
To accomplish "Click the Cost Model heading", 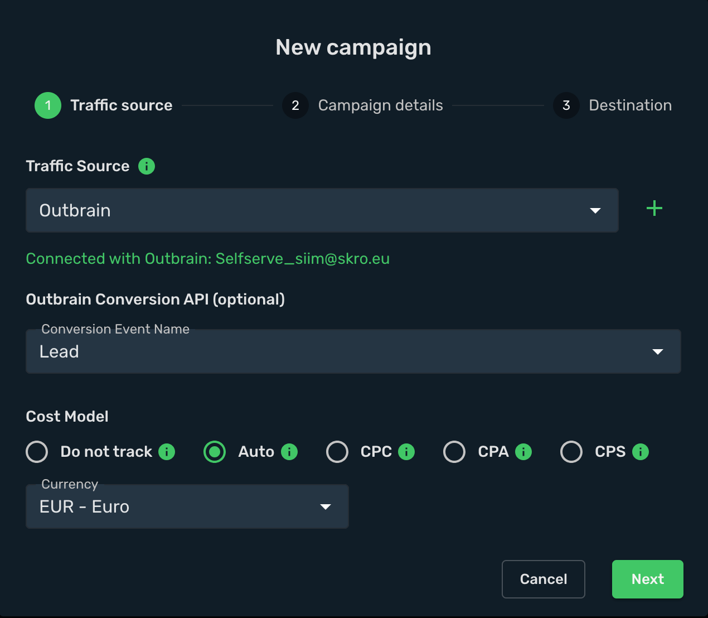I will click(x=67, y=417).
